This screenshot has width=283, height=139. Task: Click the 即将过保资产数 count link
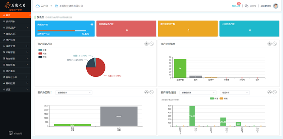[x=127, y=30]
